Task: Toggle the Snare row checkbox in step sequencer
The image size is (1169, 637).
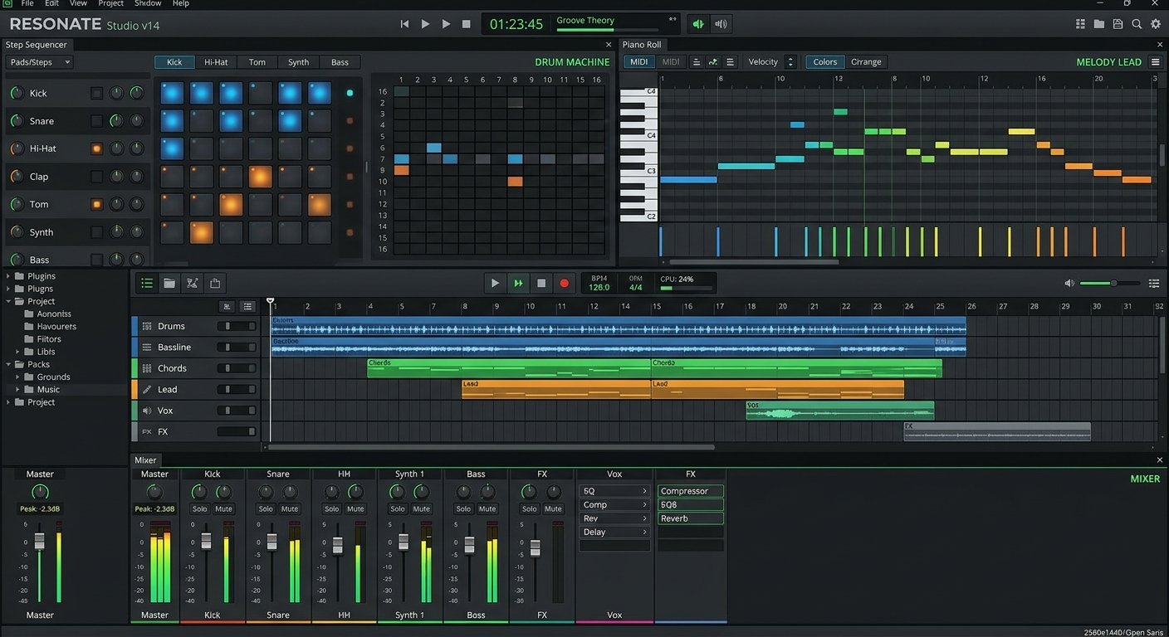Action: coord(97,121)
